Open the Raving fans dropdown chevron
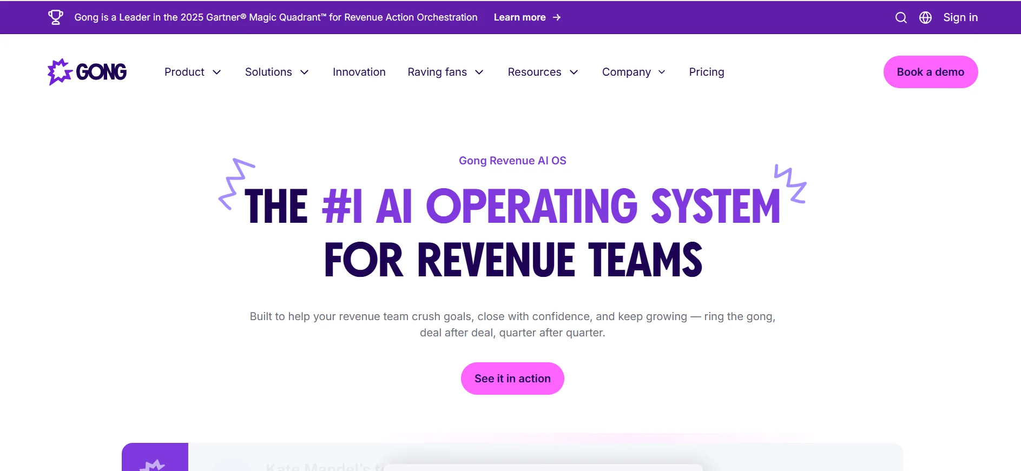 (479, 72)
